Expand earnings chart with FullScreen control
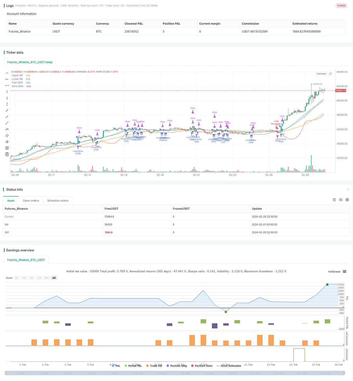The image size is (353, 381). pyautogui.click(x=334, y=272)
